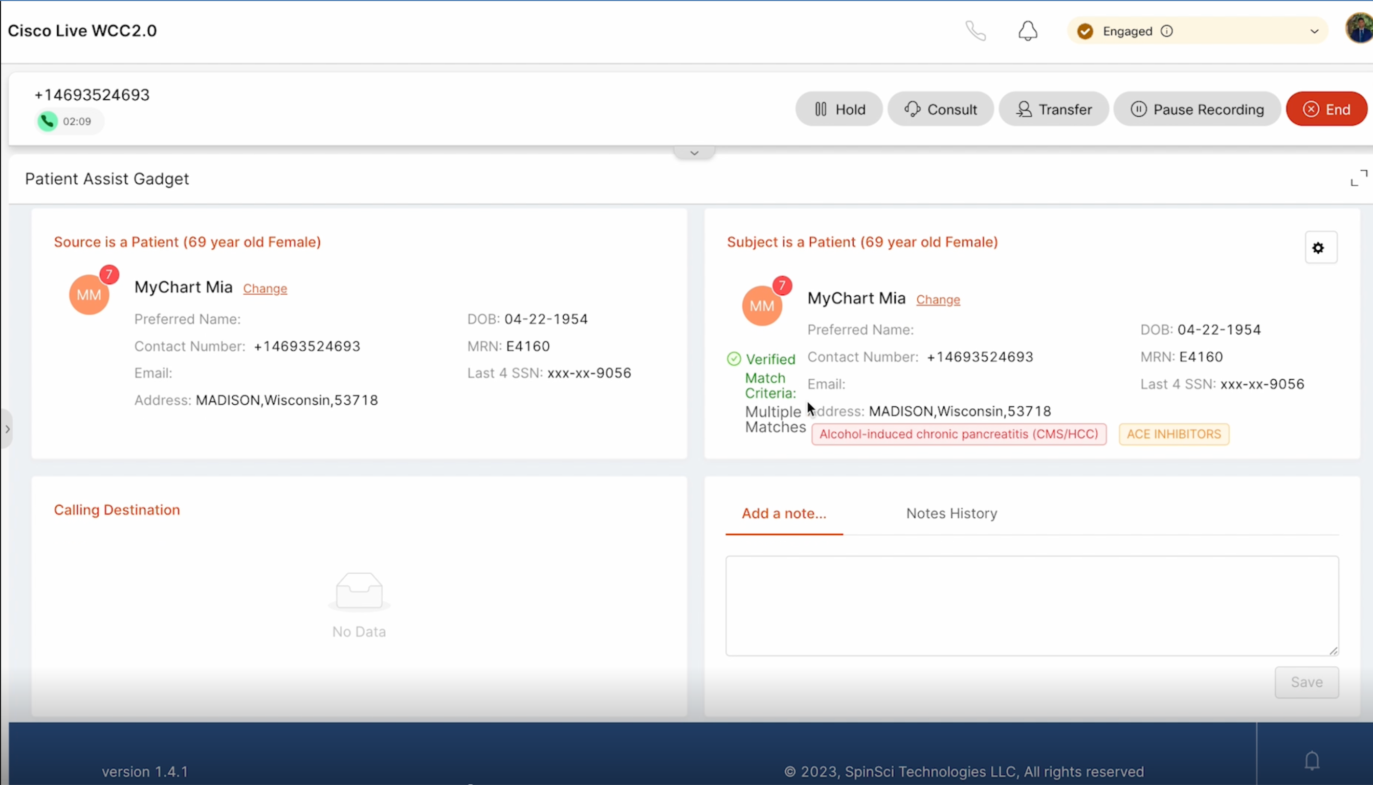The height and width of the screenshot is (785, 1373).
Task: Click Subject Last 4 SSN value
Action: point(1262,384)
